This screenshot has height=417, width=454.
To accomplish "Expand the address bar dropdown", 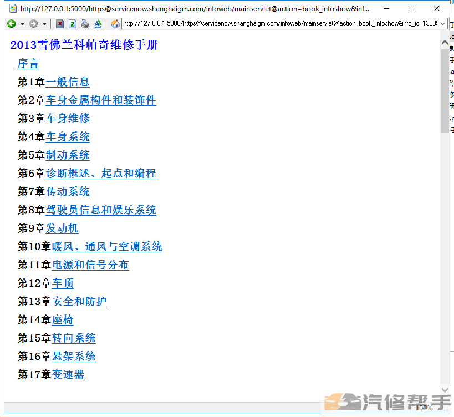I will point(443,23).
